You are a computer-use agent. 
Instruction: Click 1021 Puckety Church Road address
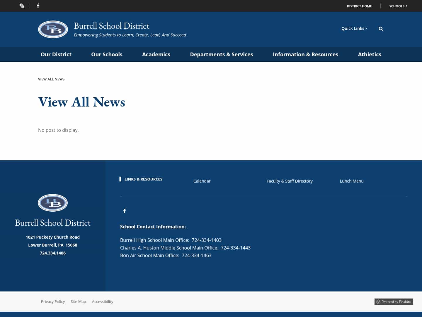click(53, 237)
